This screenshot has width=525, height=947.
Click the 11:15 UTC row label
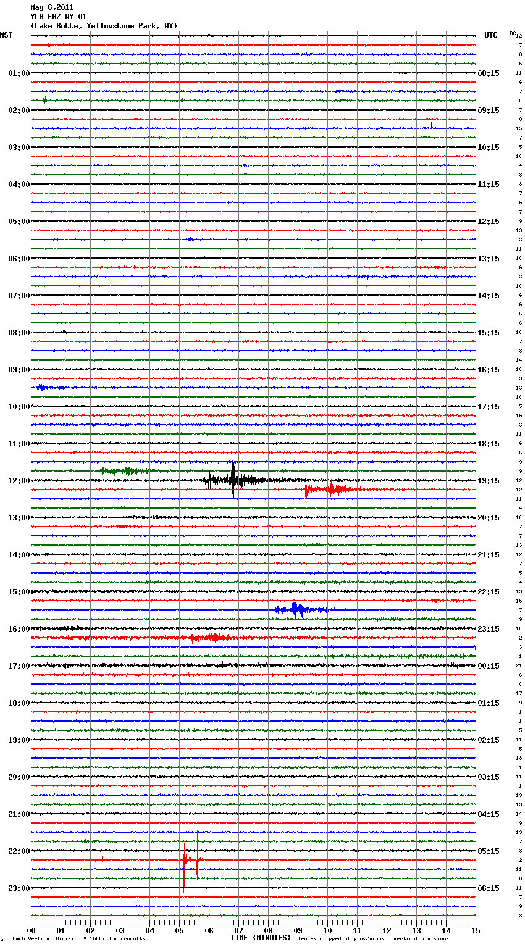point(489,185)
